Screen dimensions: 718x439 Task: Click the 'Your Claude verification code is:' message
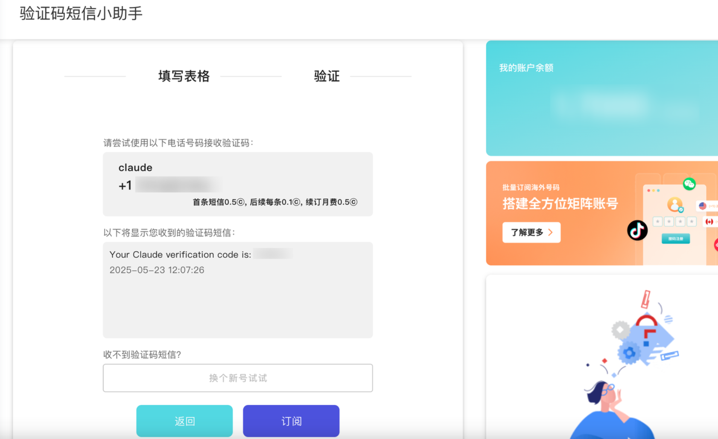[x=180, y=254]
